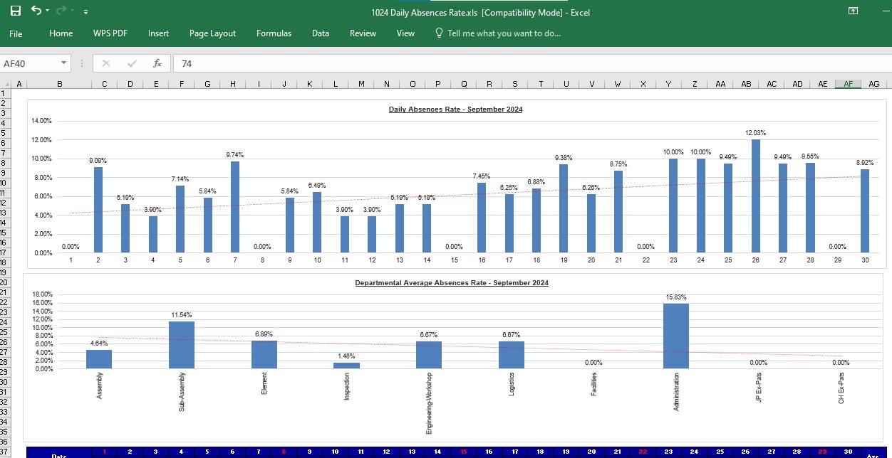Click the Redo arrow icon
The image size is (892, 458).
[61, 11]
